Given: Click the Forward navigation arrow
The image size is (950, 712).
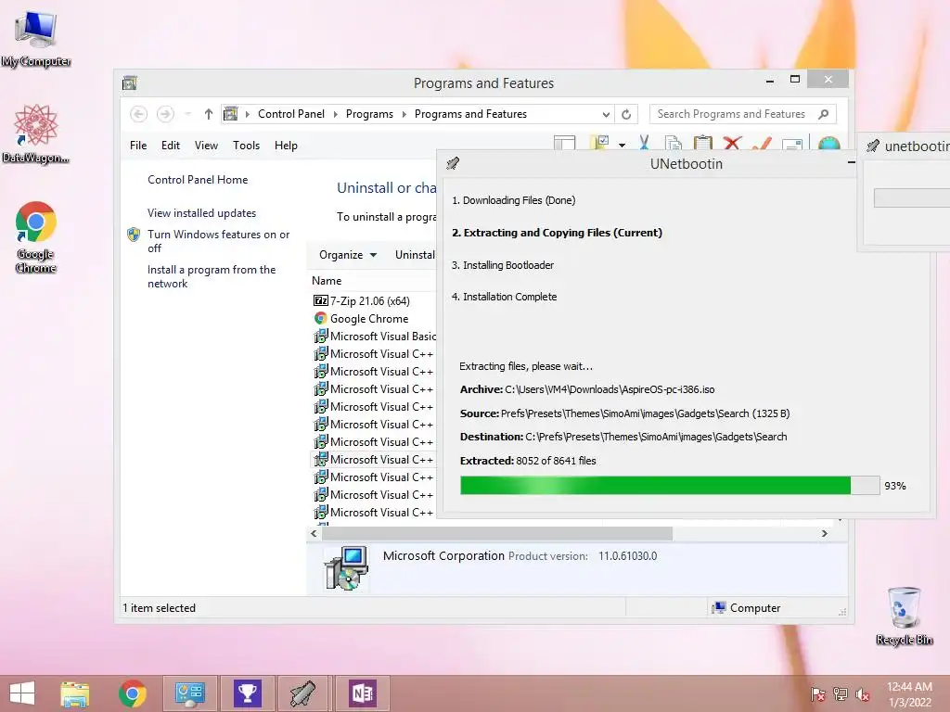Looking at the screenshot, I should point(165,114).
